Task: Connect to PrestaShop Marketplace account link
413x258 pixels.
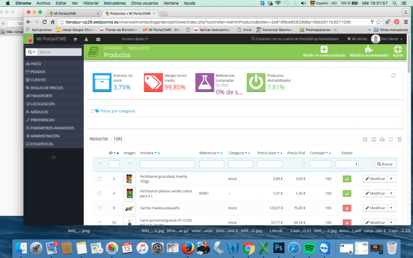Action: pos(295,39)
